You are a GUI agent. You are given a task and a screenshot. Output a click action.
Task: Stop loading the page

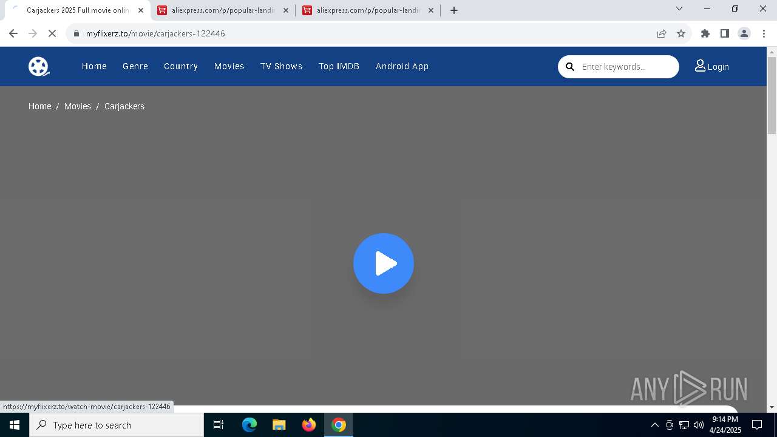point(52,33)
